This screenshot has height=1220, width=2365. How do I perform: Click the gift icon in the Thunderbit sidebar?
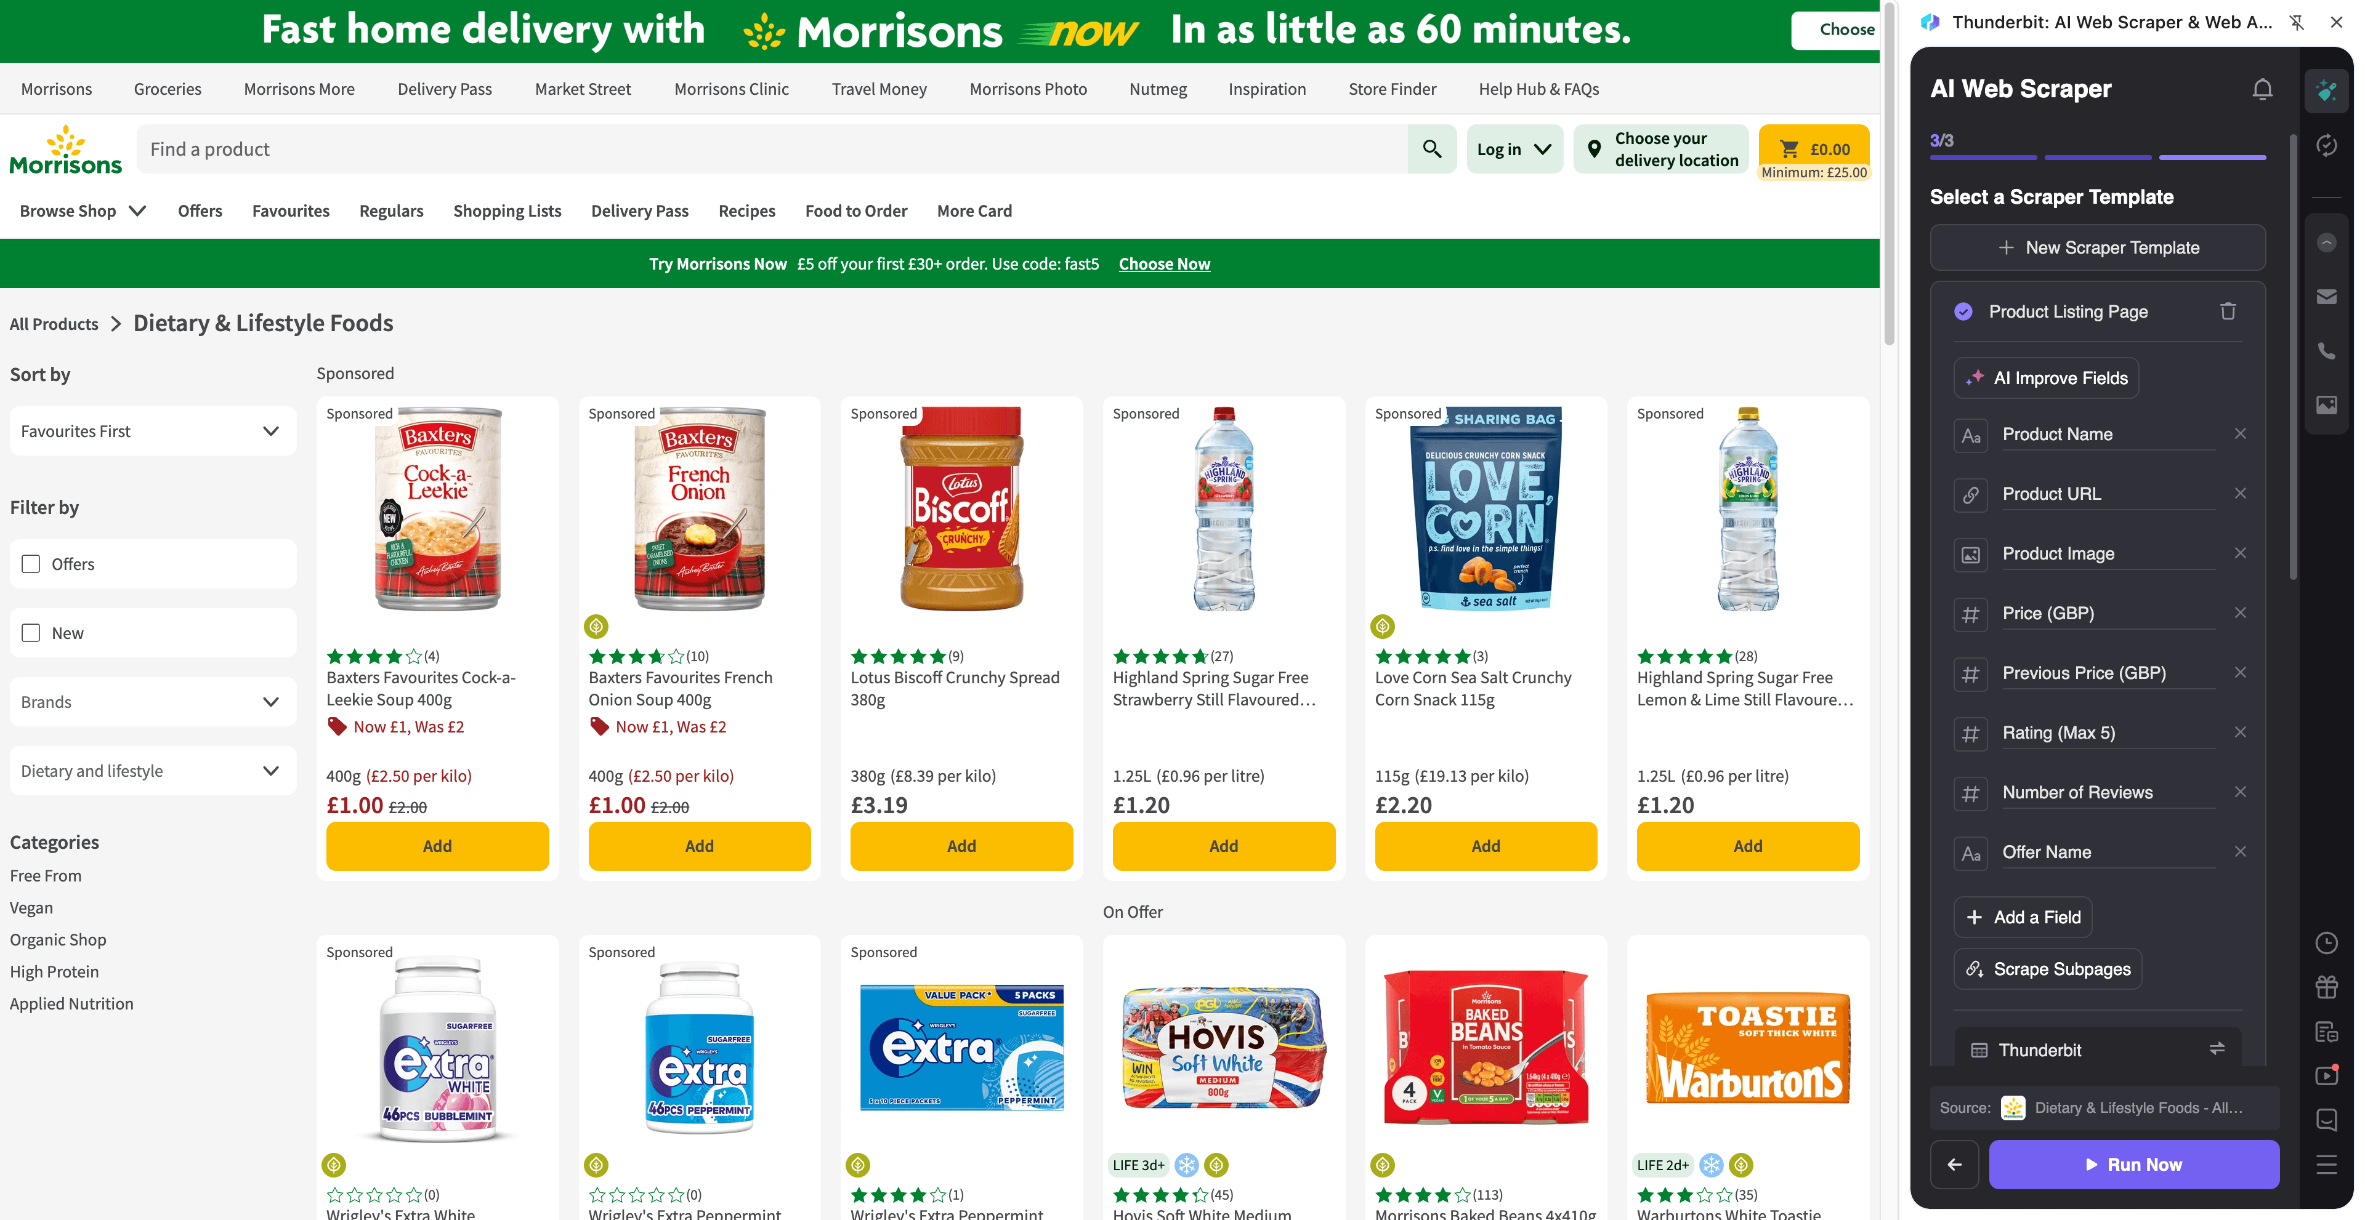(2326, 987)
